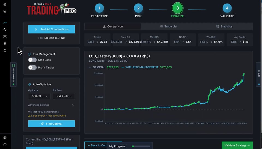The width and height of the screenshot is (262, 149).
Task: Click the Validate Strategy button
Action: (x=237, y=145)
